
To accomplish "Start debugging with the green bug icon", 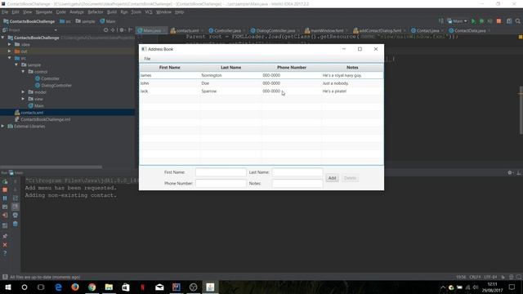I will click(x=481, y=21).
